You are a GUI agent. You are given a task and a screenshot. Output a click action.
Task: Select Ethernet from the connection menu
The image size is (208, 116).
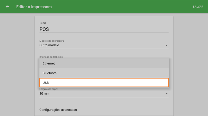[104, 63]
